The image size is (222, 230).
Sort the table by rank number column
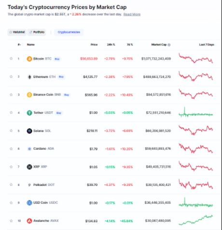[x=19, y=45]
